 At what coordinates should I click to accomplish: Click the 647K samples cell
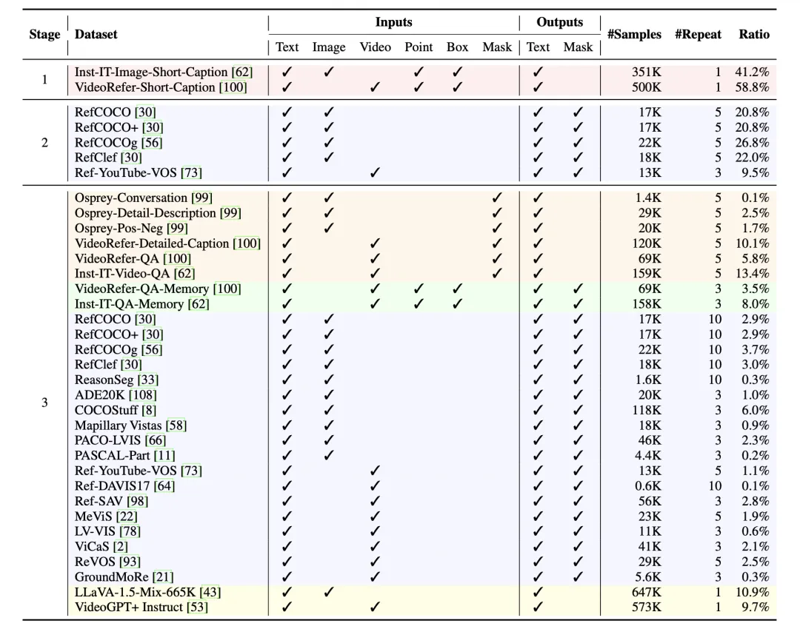point(647,592)
